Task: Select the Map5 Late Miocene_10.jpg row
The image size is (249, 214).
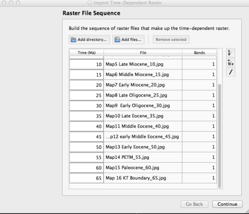Action: pyautogui.click(x=143, y=64)
